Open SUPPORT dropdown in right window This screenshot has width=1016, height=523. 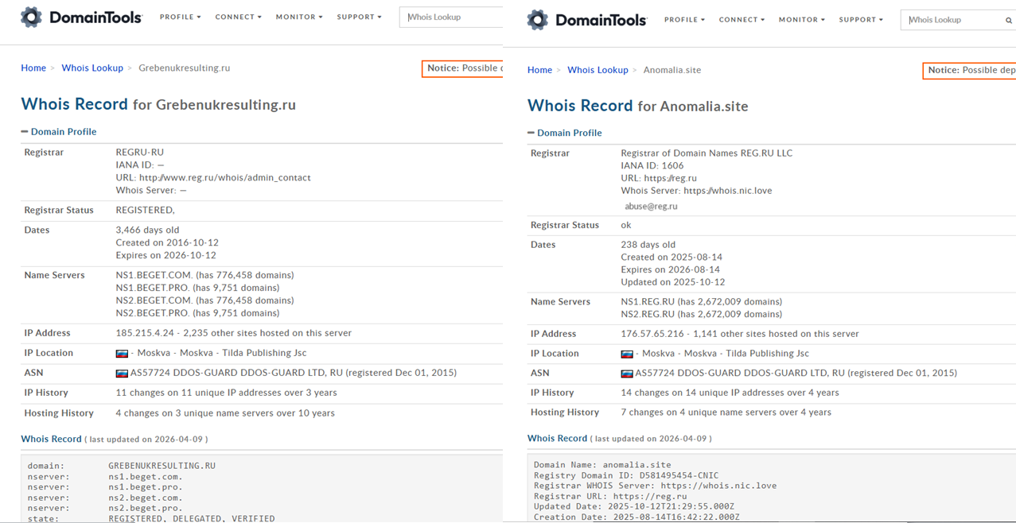tap(862, 20)
